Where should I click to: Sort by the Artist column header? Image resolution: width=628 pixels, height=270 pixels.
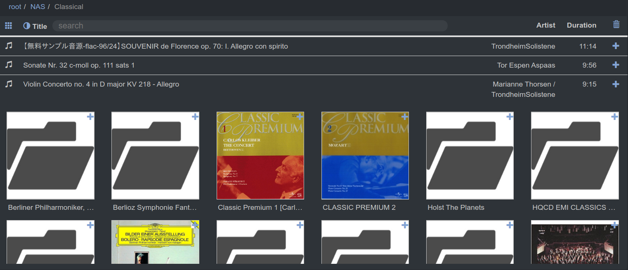(x=545, y=25)
